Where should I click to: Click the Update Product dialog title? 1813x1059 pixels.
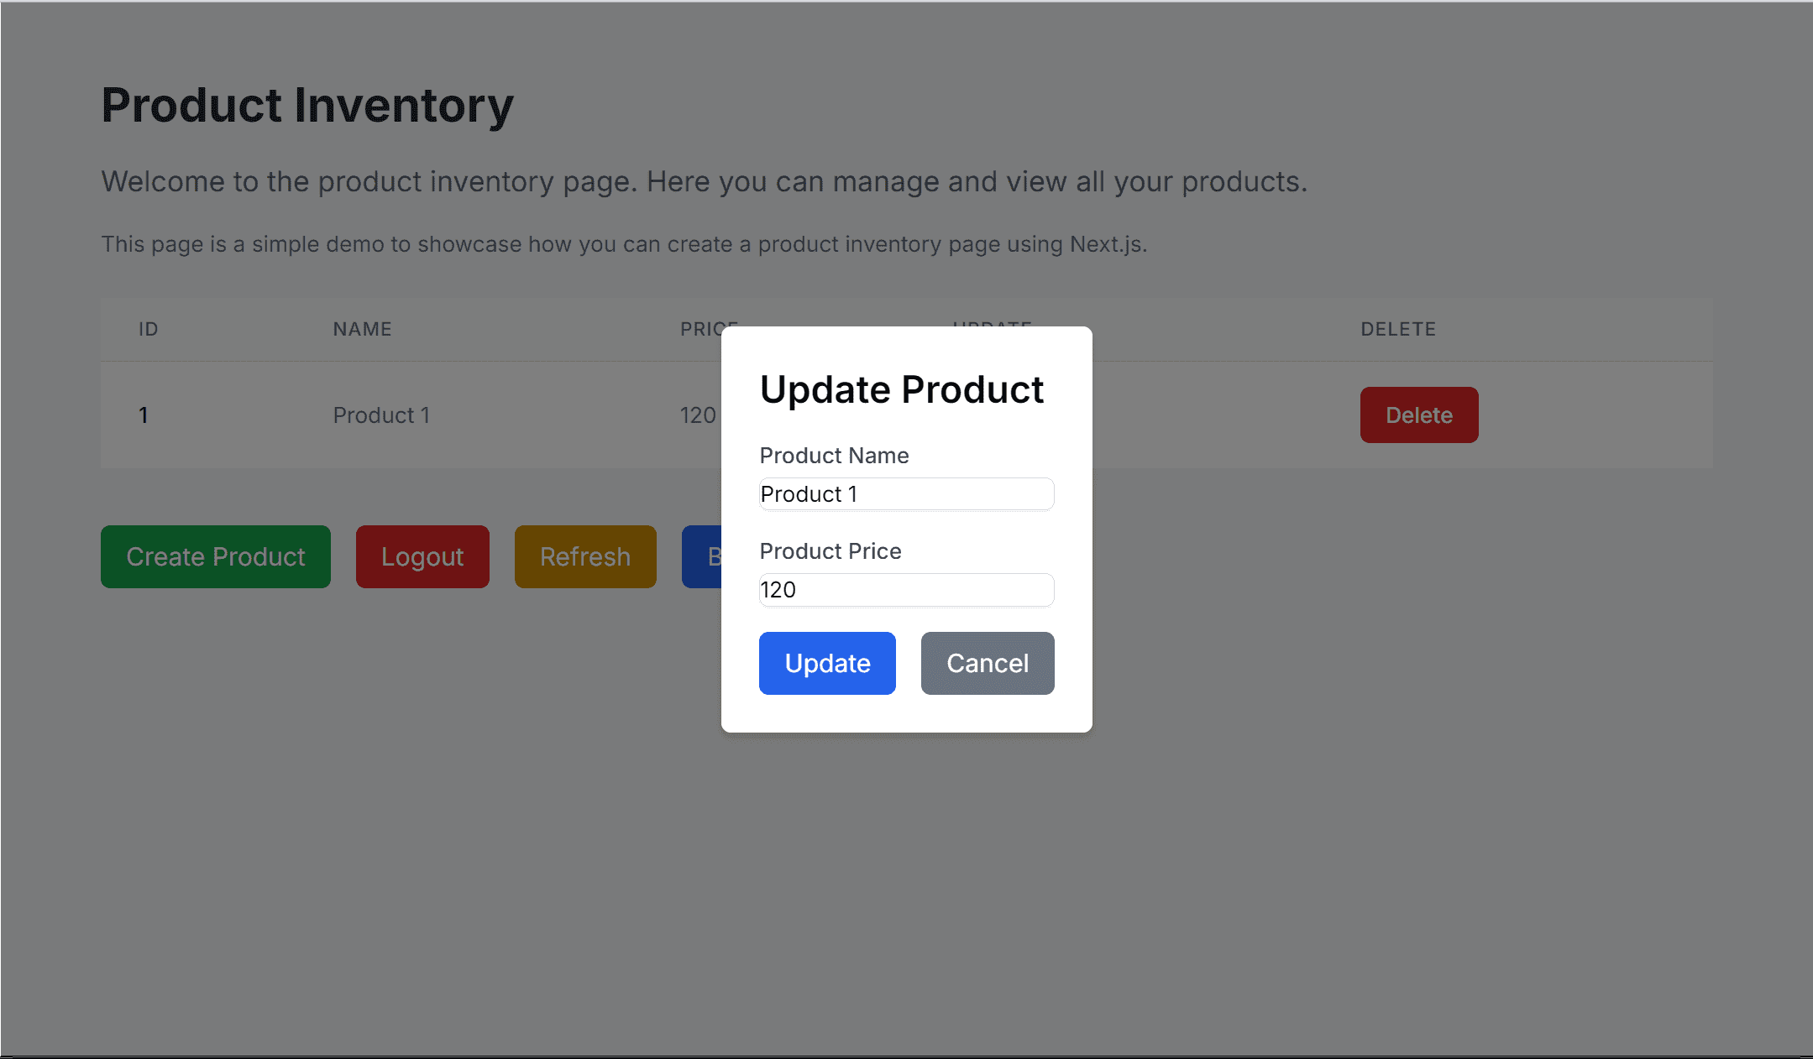click(901, 389)
